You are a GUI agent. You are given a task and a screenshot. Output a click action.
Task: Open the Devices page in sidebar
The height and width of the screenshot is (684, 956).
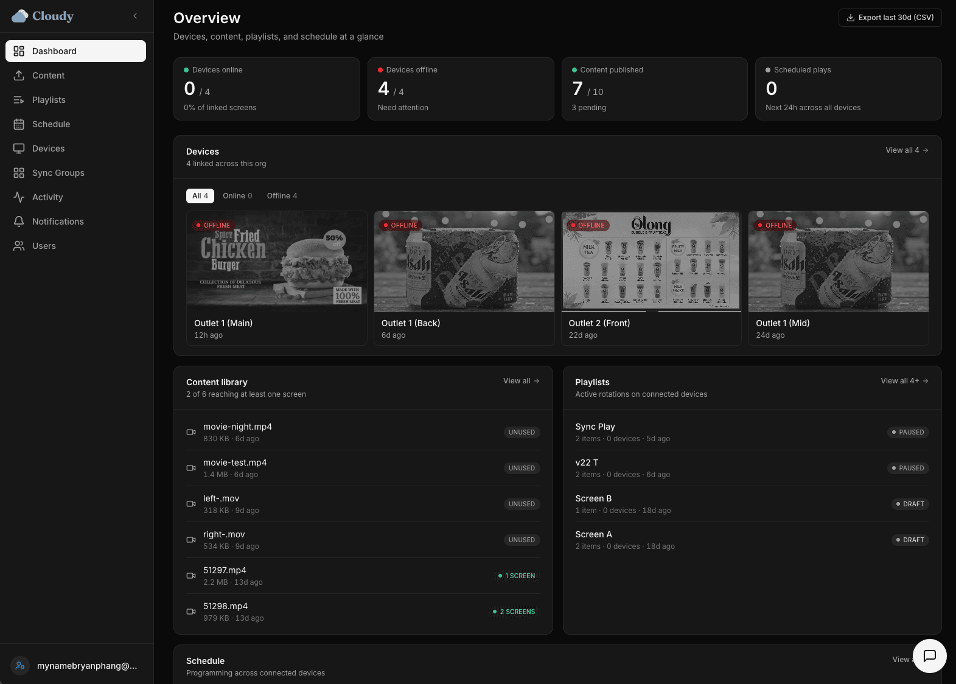[75, 148]
